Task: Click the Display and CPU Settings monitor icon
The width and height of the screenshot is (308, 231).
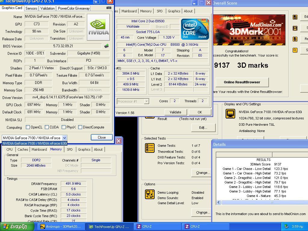Action: pos(230,113)
